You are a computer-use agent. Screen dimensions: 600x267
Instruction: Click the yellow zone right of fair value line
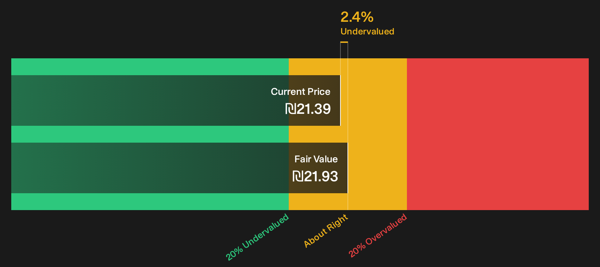[x=377, y=134]
